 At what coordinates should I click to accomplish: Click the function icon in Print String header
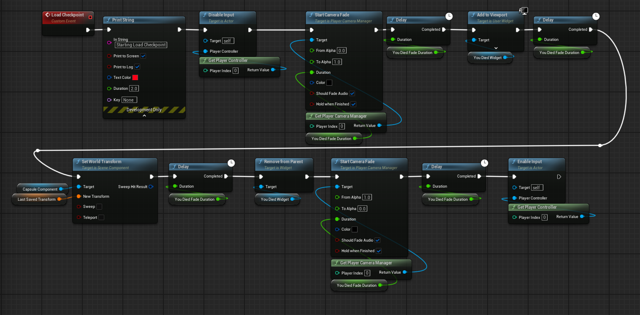(x=108, y=20)
